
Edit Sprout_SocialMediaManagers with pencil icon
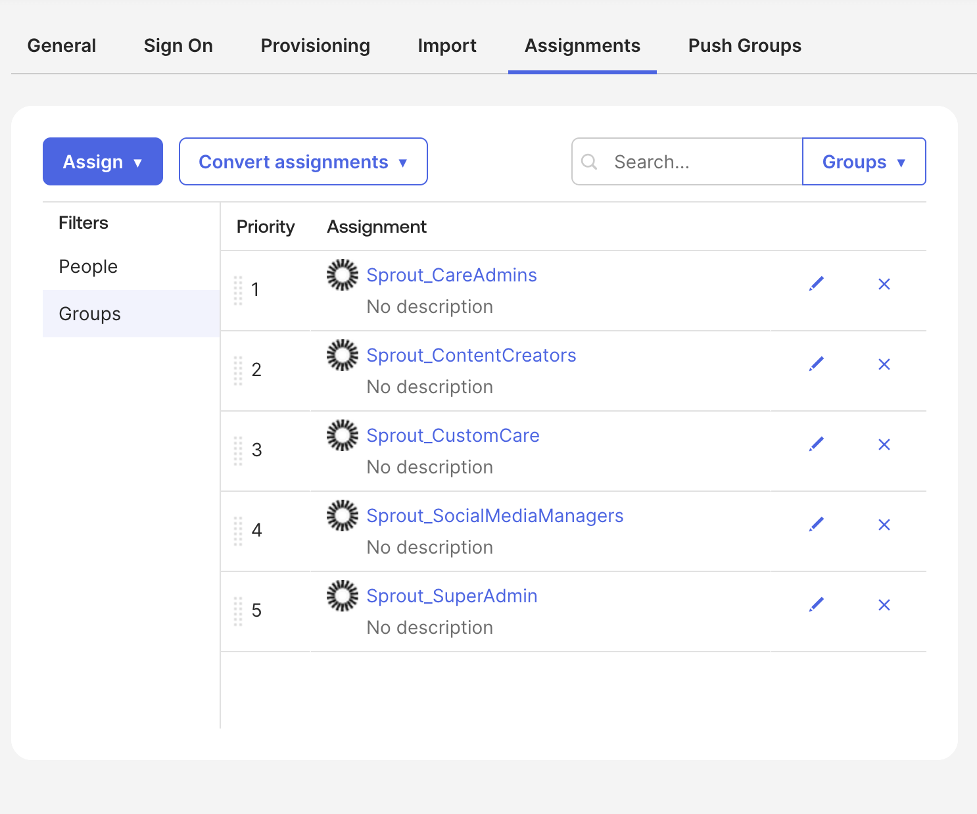click(x=816, y=525)
